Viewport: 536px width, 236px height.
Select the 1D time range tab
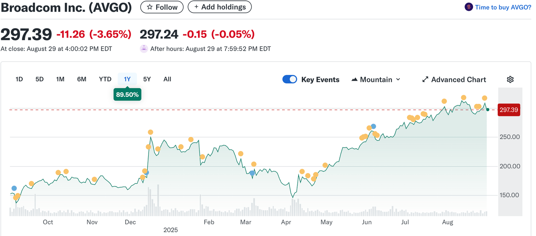pyautogui.click(x=19, y=79)
